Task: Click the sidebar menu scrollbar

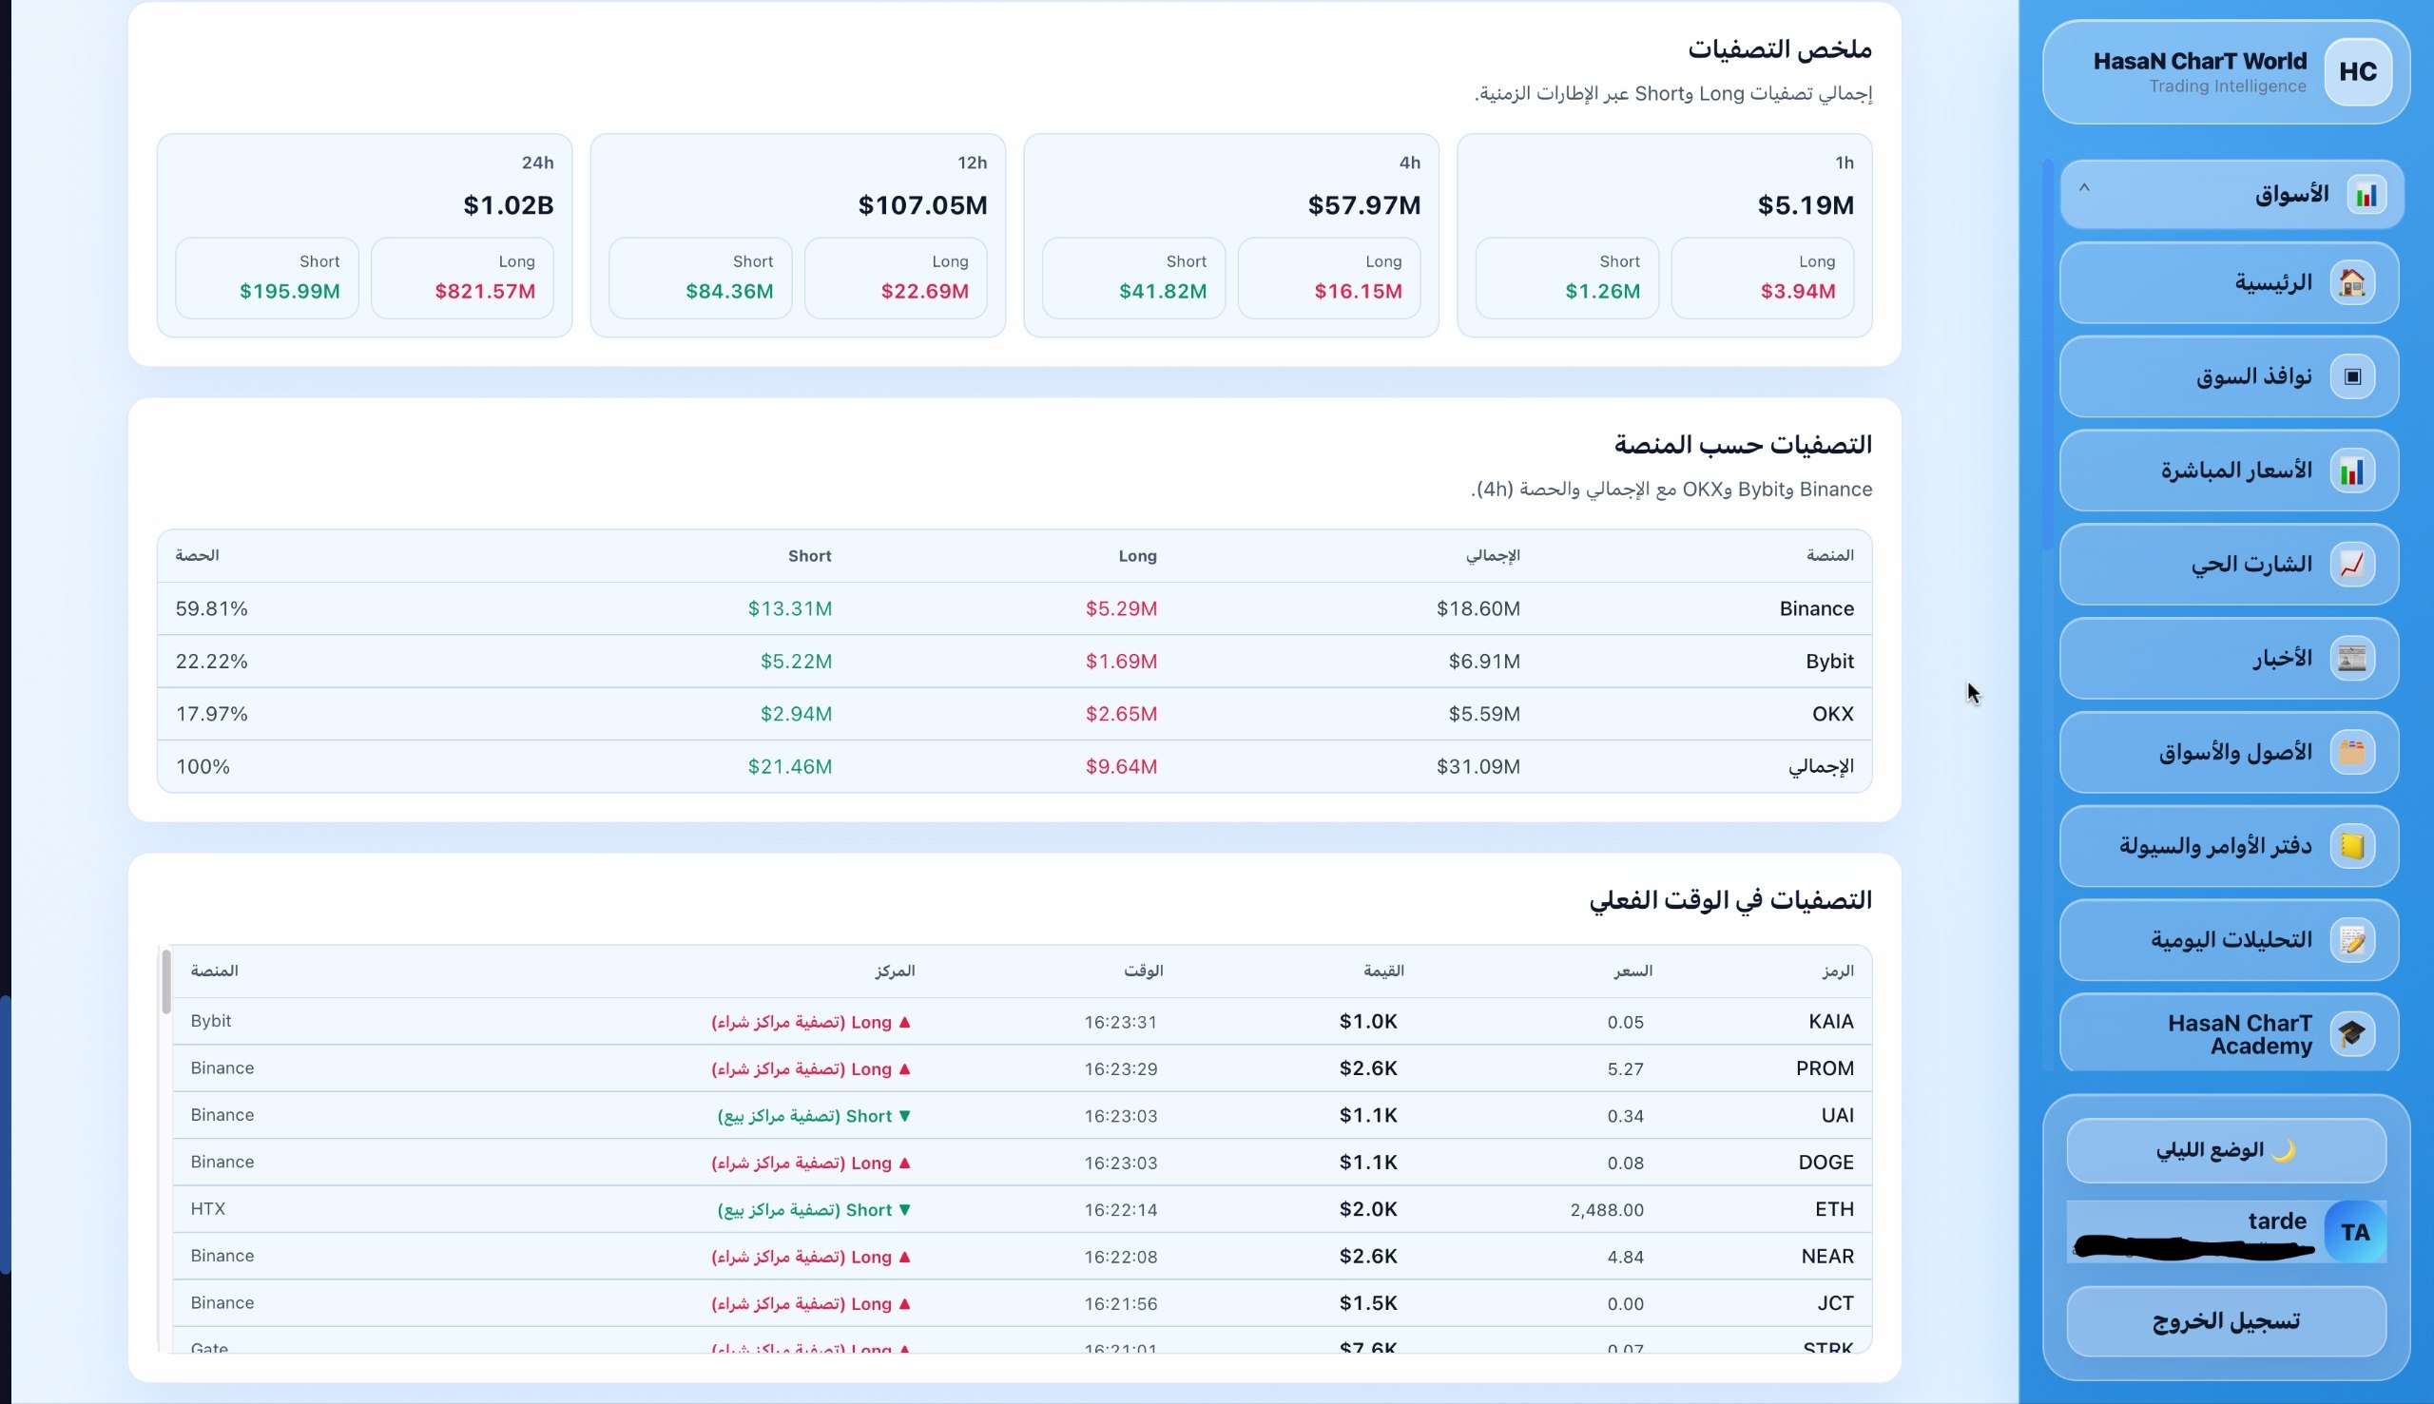Action: coord(2047,355)
